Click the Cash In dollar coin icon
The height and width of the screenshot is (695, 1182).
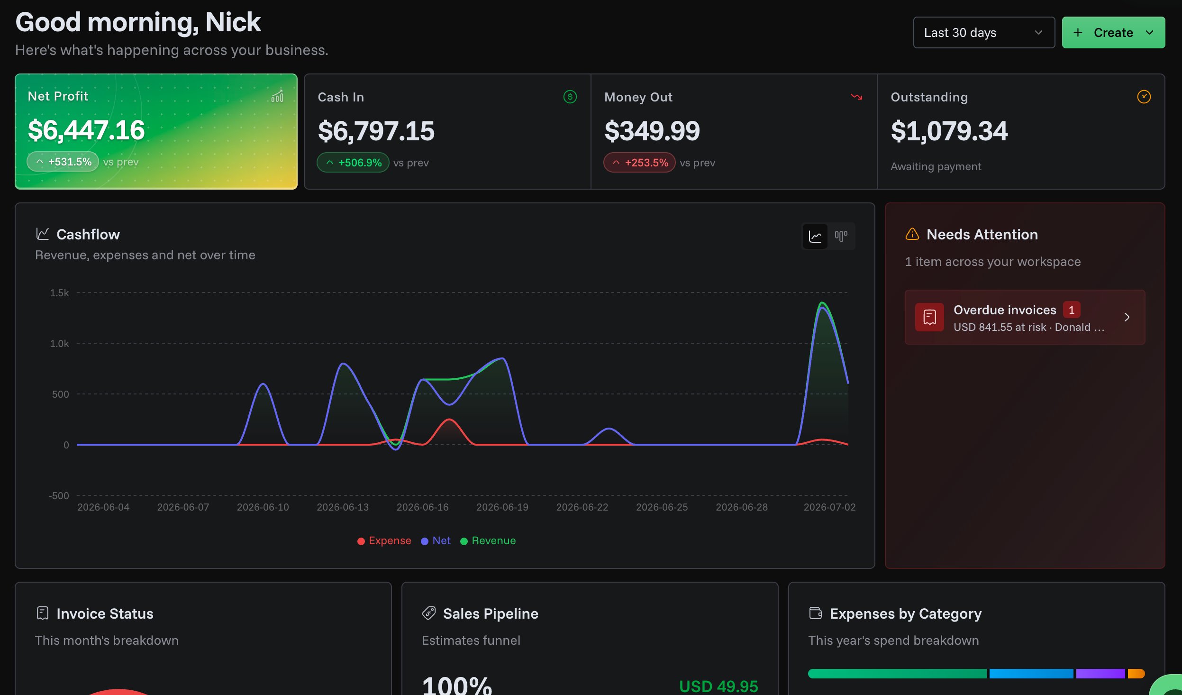tap(570, 97)
